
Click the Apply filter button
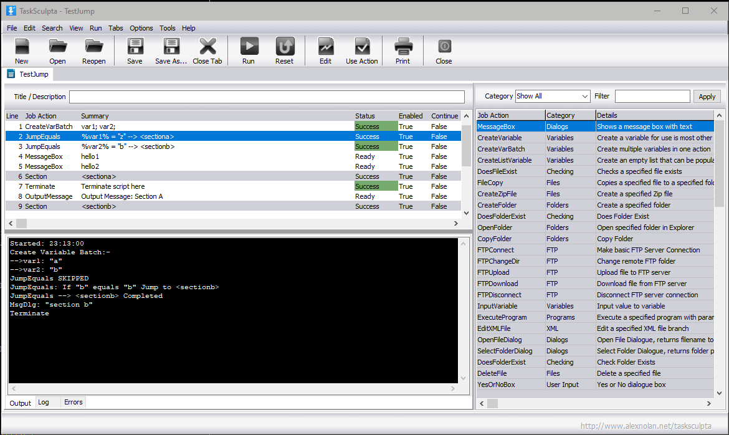click(707, 97)
